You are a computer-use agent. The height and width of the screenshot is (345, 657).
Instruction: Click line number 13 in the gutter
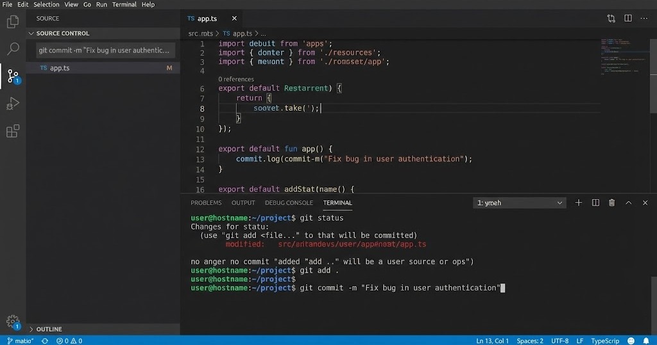200,159
